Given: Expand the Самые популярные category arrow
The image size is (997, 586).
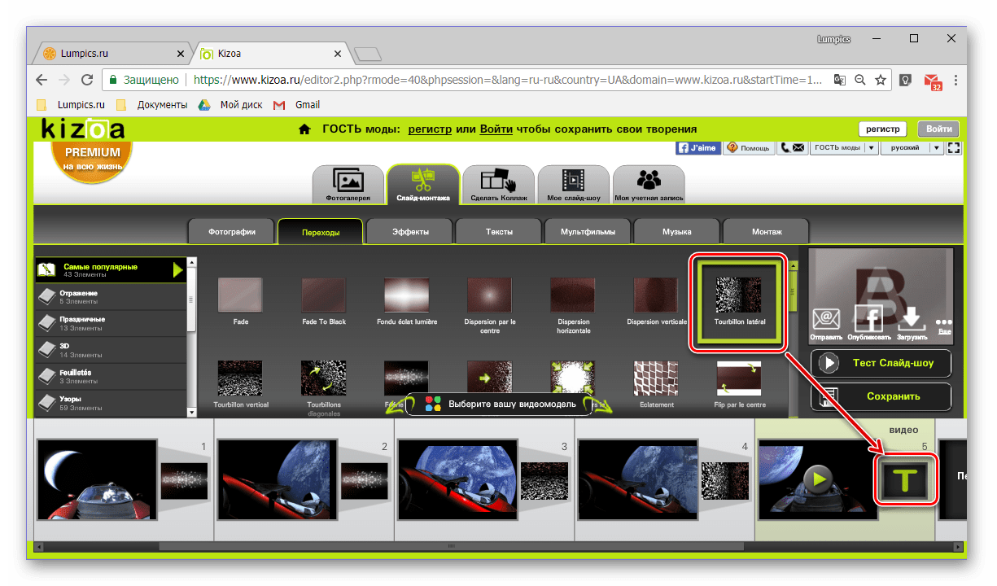Looking at the screenshot, I should coord(178,269).
